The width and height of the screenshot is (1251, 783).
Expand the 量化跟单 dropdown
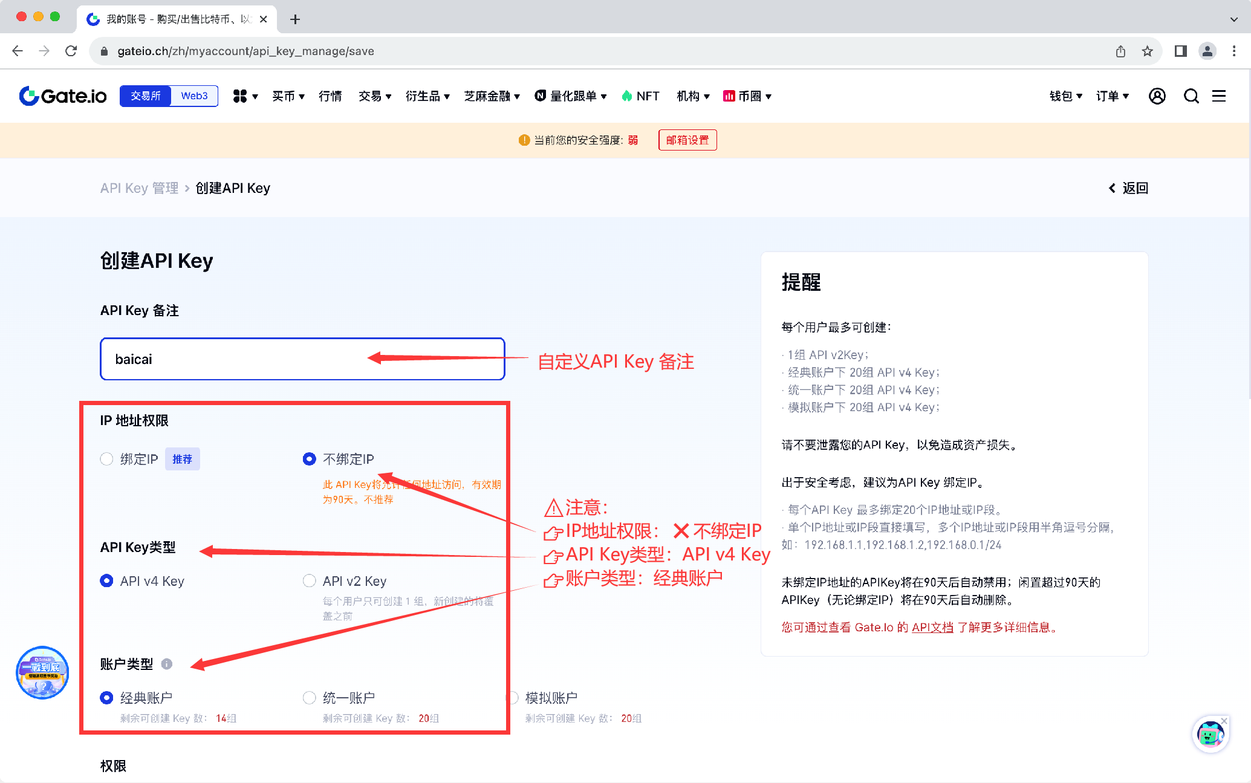[x=571, y=96]
